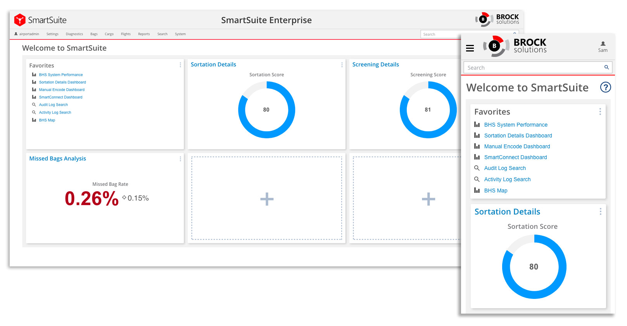Open SmartConnect Dashboard mobile link
Screen dimensions: 627x326
point(515,157)
